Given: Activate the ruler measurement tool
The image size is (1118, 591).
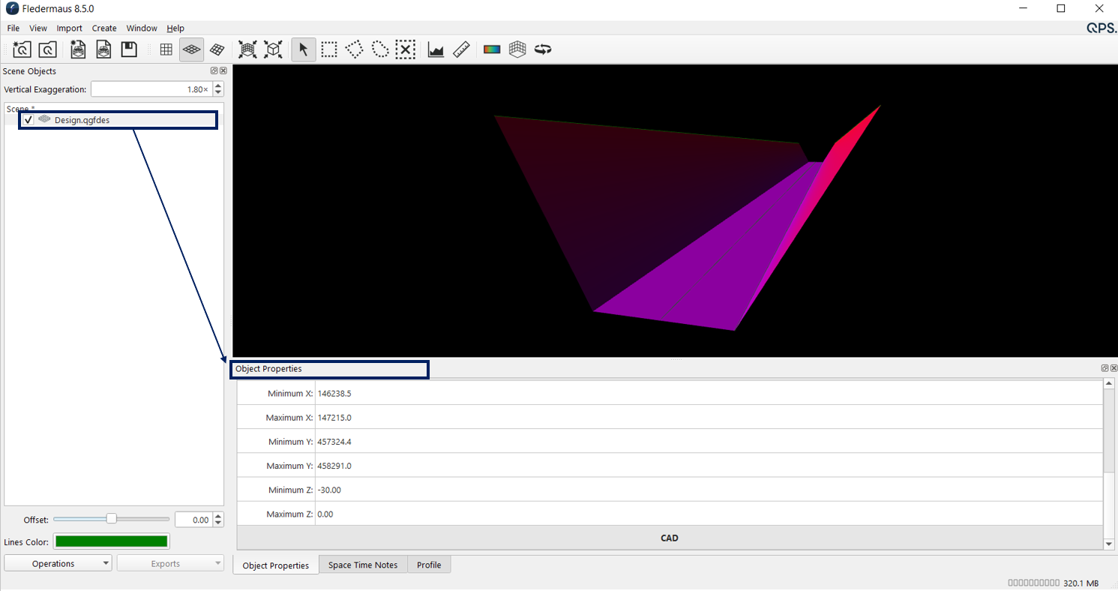Looking at the screenshot, I should click(x=461, y=49).
